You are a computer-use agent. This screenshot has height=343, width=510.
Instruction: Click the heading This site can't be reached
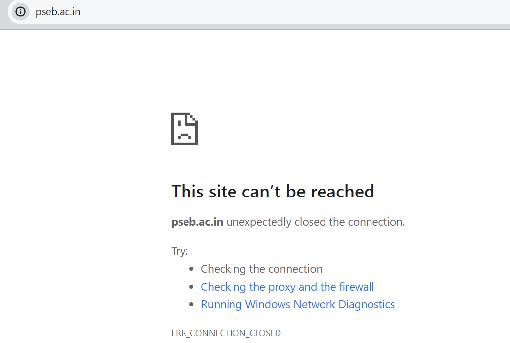click(x=273, y=192)
